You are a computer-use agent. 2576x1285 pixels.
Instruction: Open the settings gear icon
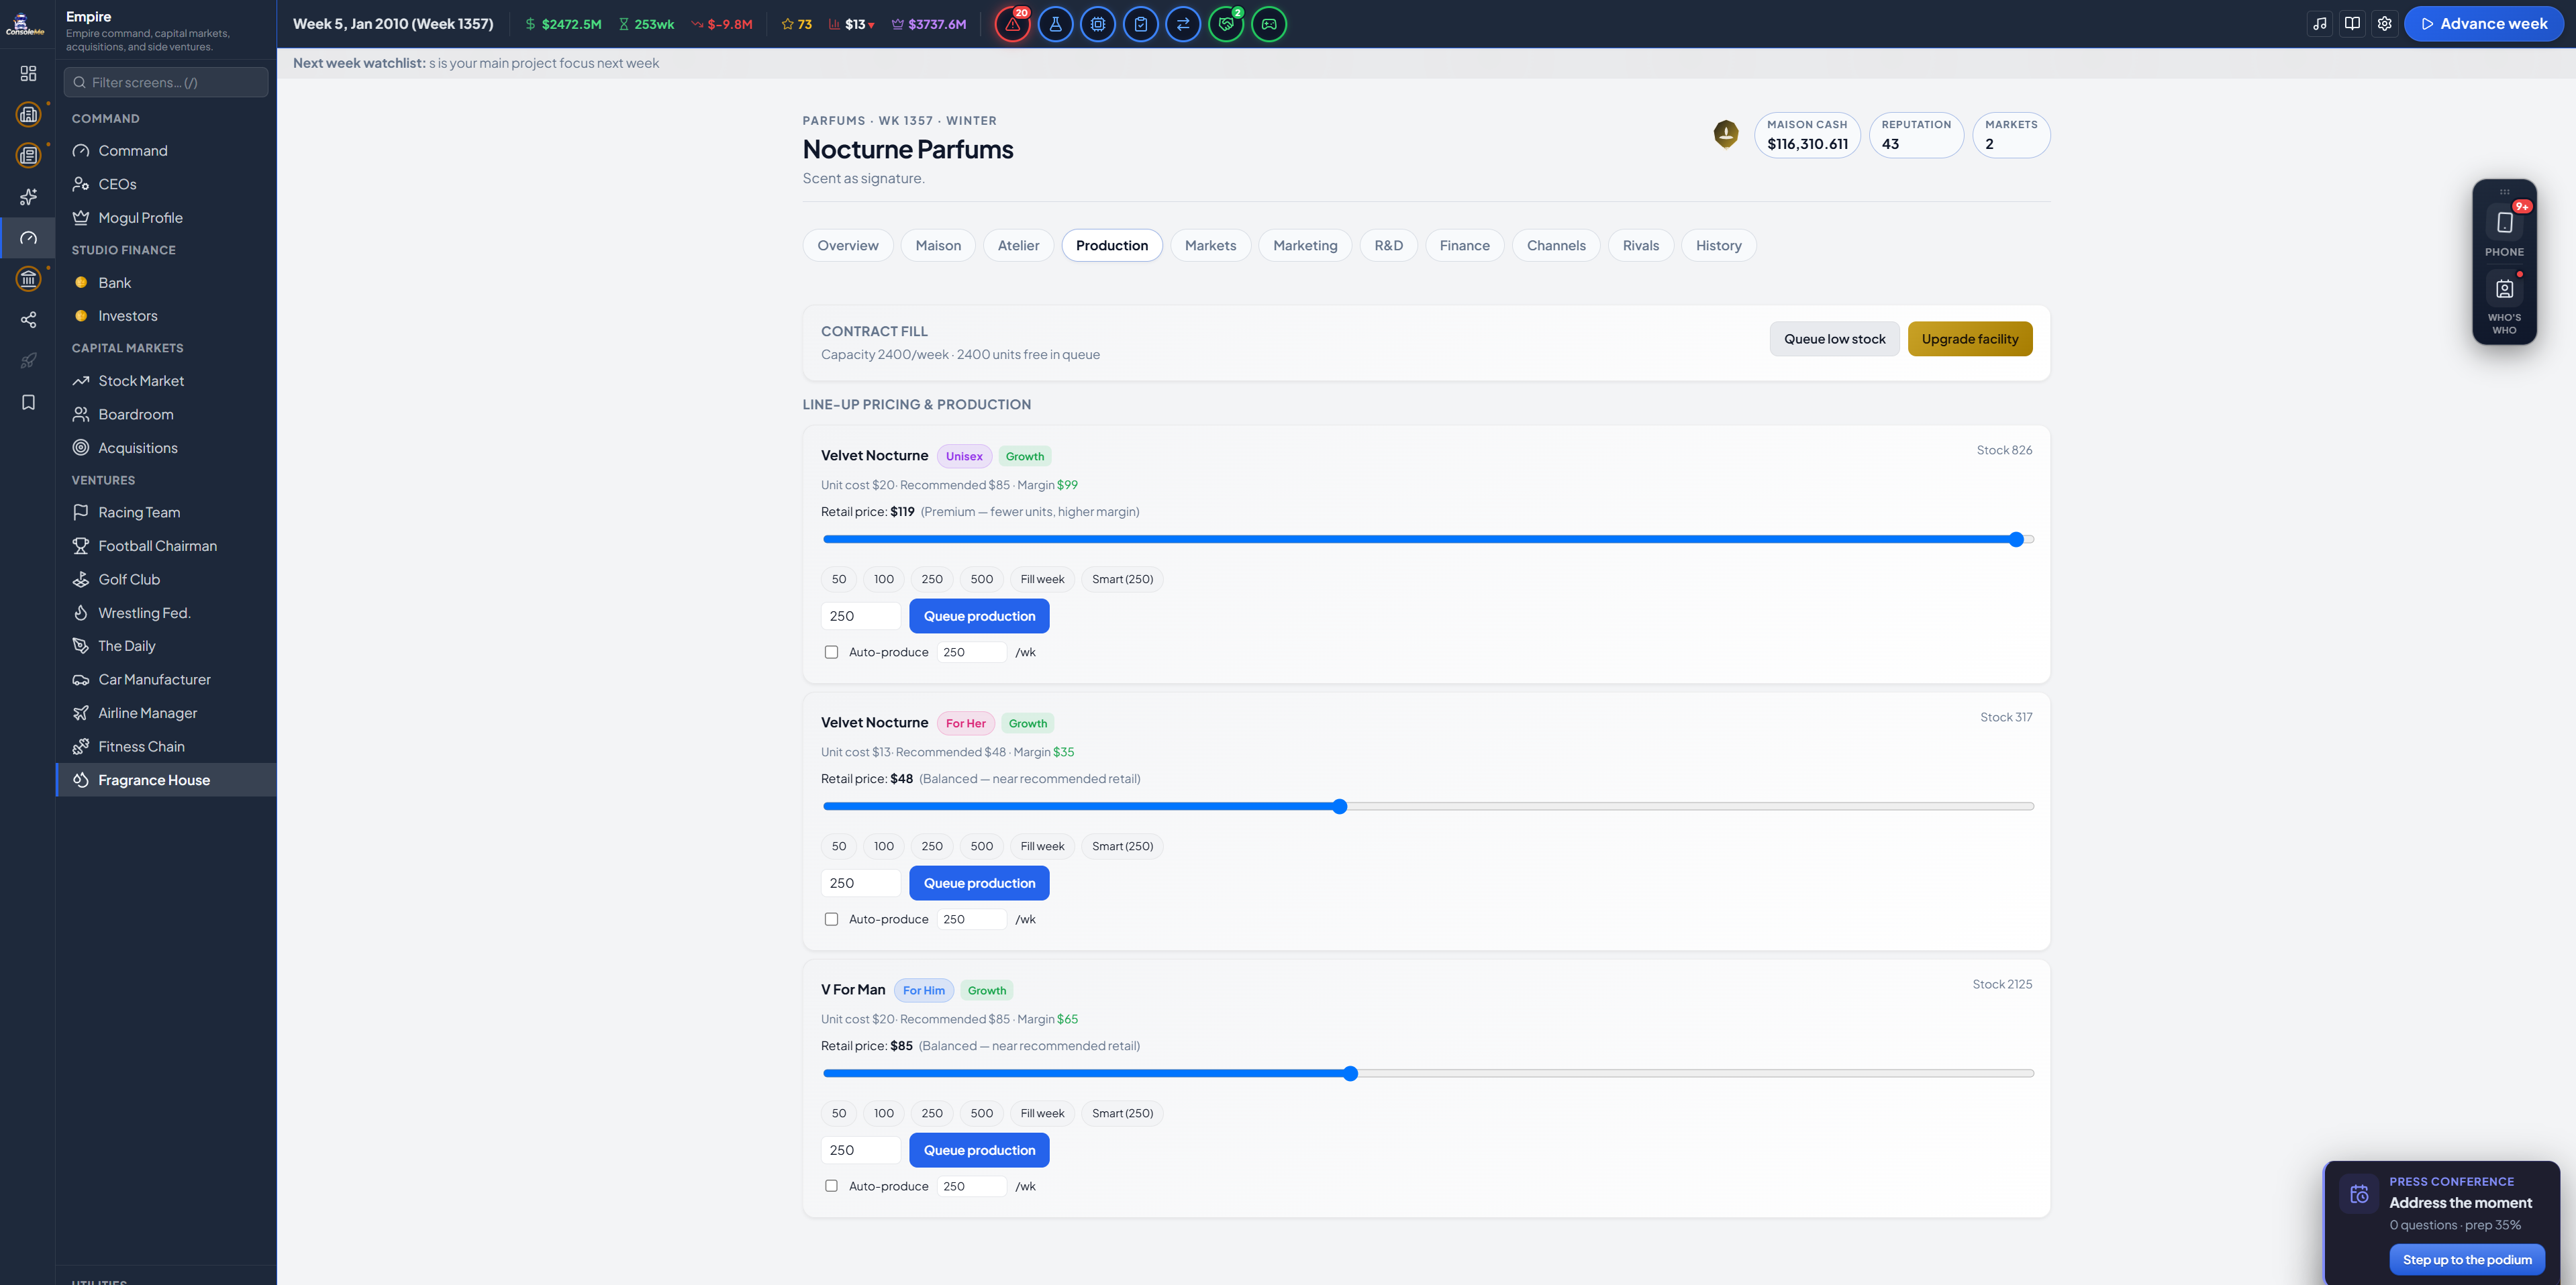pos(2385,24)
